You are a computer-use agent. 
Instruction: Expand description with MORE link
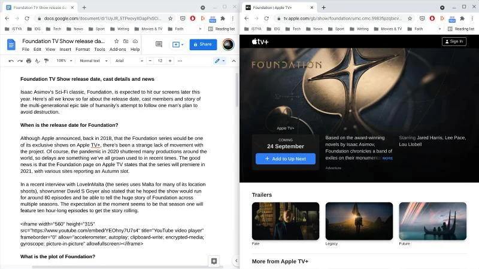pyautogui.click(x=387, y=158)
